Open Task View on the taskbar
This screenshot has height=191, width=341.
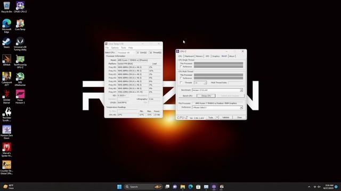pos(167,187)
